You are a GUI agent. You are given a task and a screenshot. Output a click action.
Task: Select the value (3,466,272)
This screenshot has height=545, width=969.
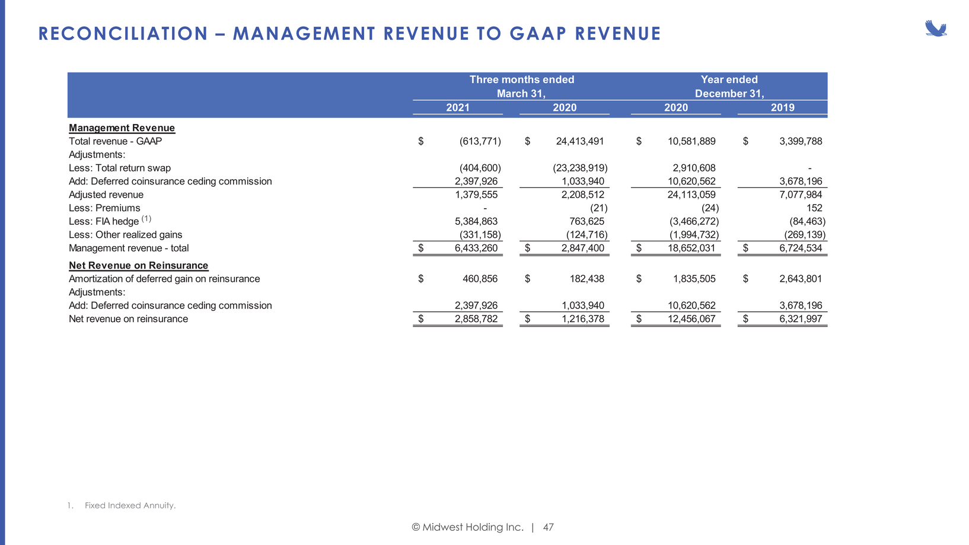pos(694,221)
